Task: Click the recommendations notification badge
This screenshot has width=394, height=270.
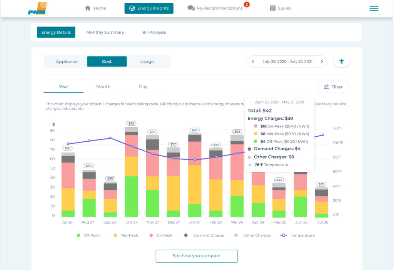Action: [247, 5]
